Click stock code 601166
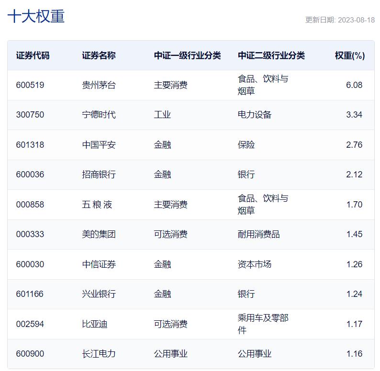 (x=30, y=294)
